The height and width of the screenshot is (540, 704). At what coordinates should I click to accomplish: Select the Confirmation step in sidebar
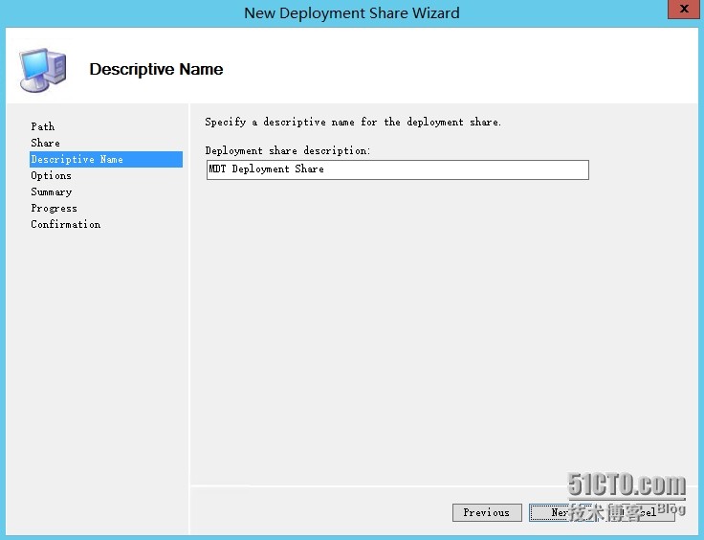tap(66, 224)
